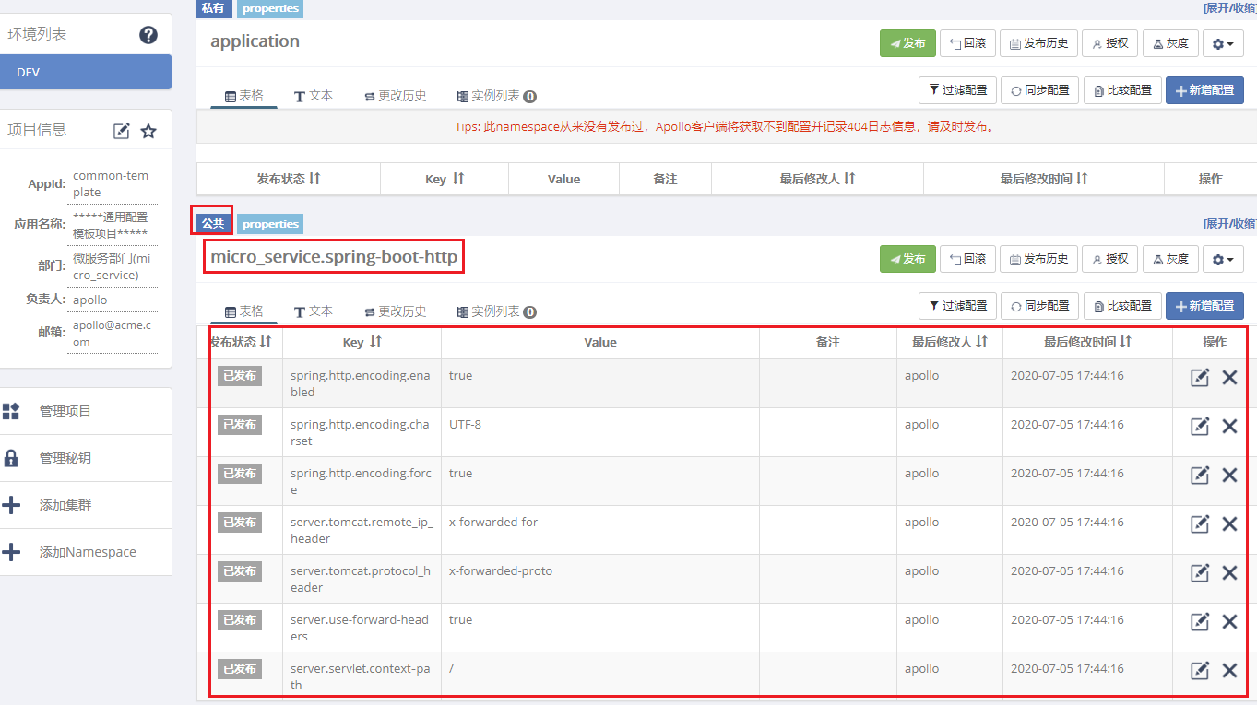The height and width of the screenshot is (705, 1257).
Task: Edit the server.servlet.context-path entry
Action: (x=1200, y=670)
